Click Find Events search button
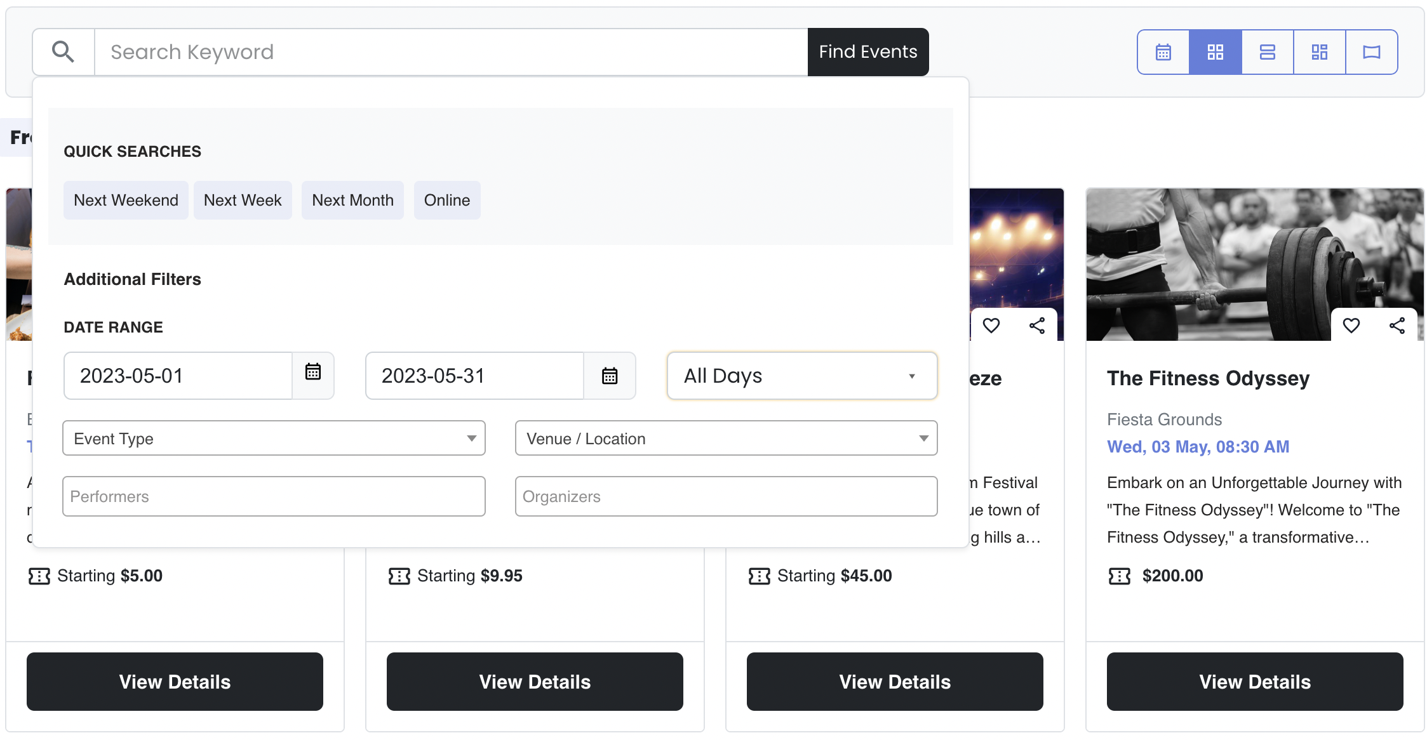1427x740 pixels. click(x=866, y=52)
